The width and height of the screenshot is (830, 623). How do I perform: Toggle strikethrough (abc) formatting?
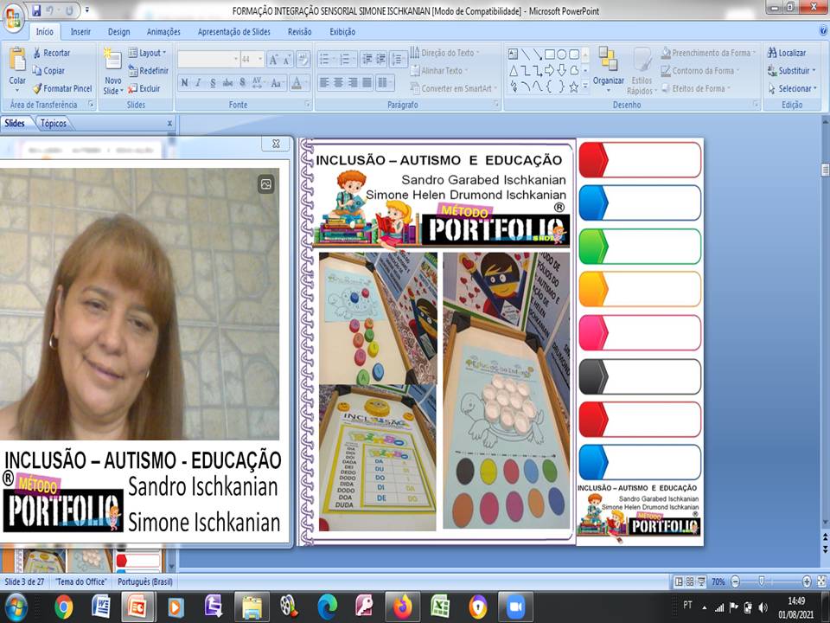(x=227, y=83)
